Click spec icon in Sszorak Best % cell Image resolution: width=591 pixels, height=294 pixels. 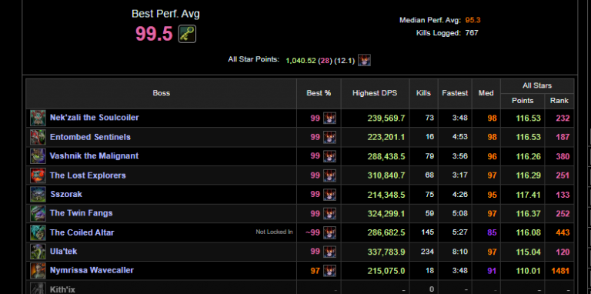(329, 195)
